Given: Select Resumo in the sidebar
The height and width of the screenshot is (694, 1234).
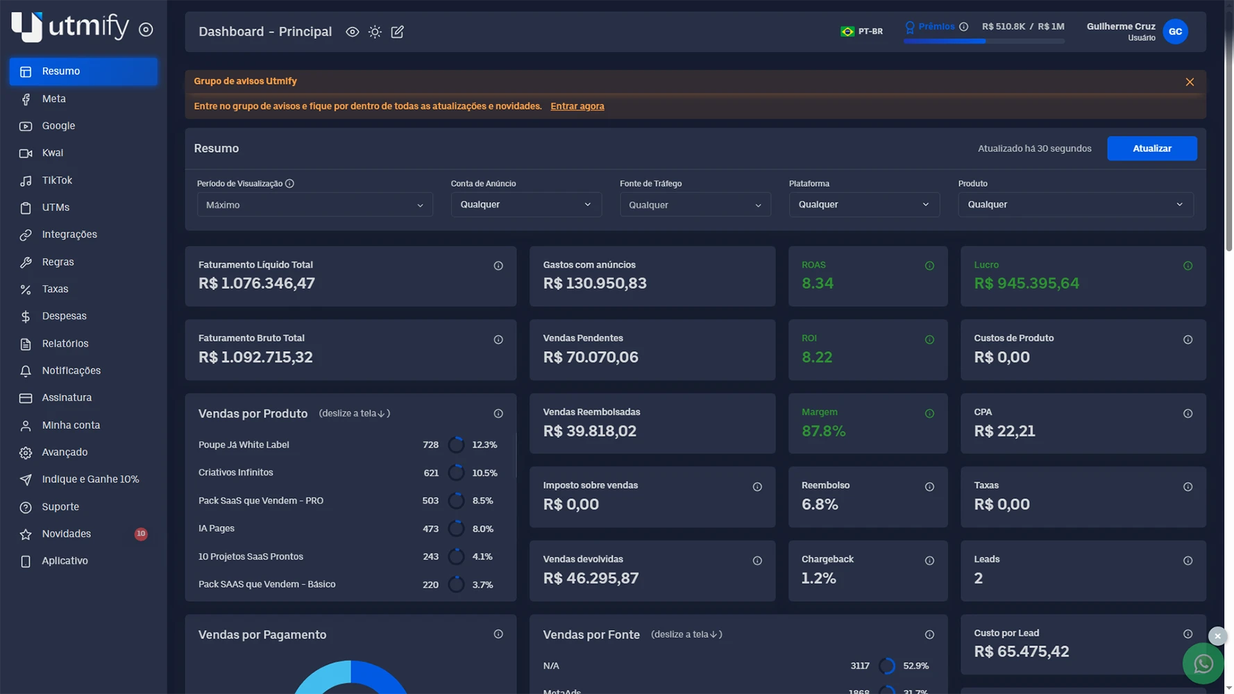Looking at the screenshot, I should click(x=83, y=71).
